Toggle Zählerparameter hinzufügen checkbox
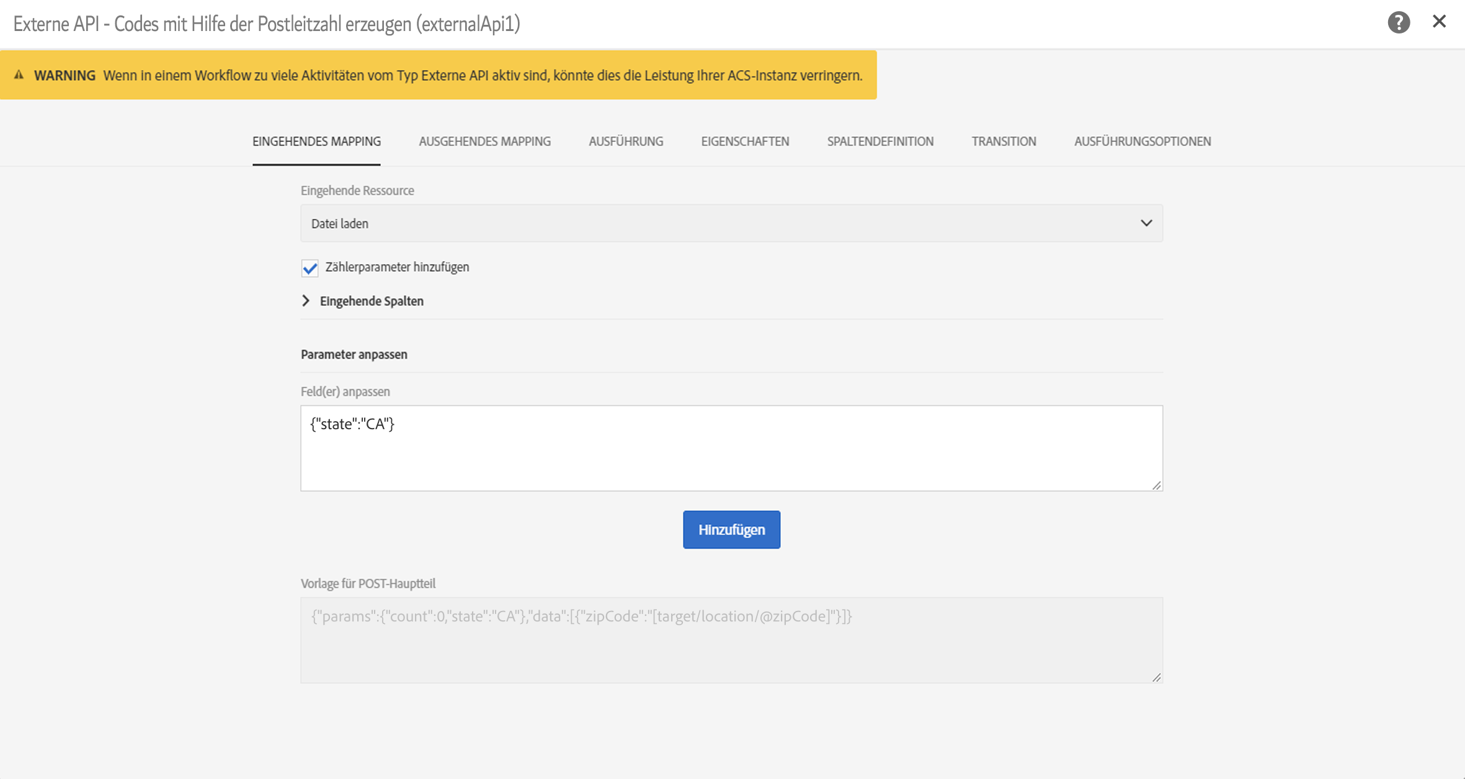This screenshot has height=779, width=1465. point(309,268)
